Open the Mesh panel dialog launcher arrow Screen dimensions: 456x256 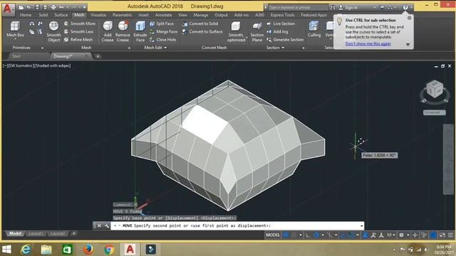coord(129,48)
